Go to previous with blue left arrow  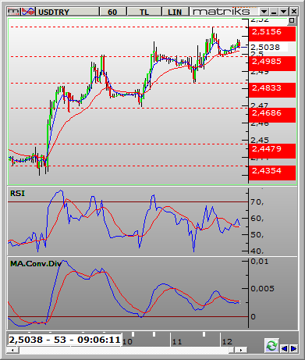coord(284,348)
